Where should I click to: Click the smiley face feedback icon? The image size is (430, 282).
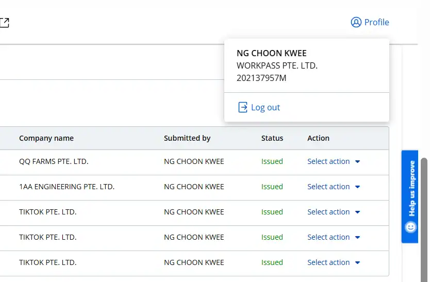point(410,227)
